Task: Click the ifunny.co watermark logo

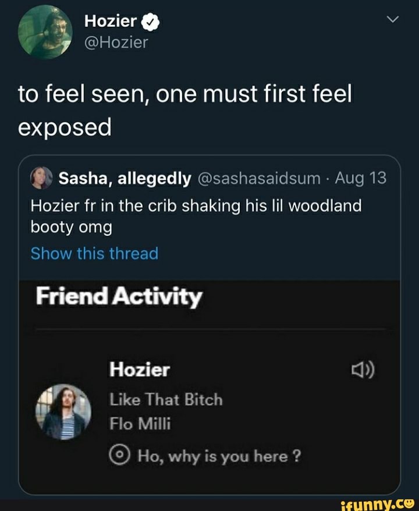Action: tap(382, 501)
